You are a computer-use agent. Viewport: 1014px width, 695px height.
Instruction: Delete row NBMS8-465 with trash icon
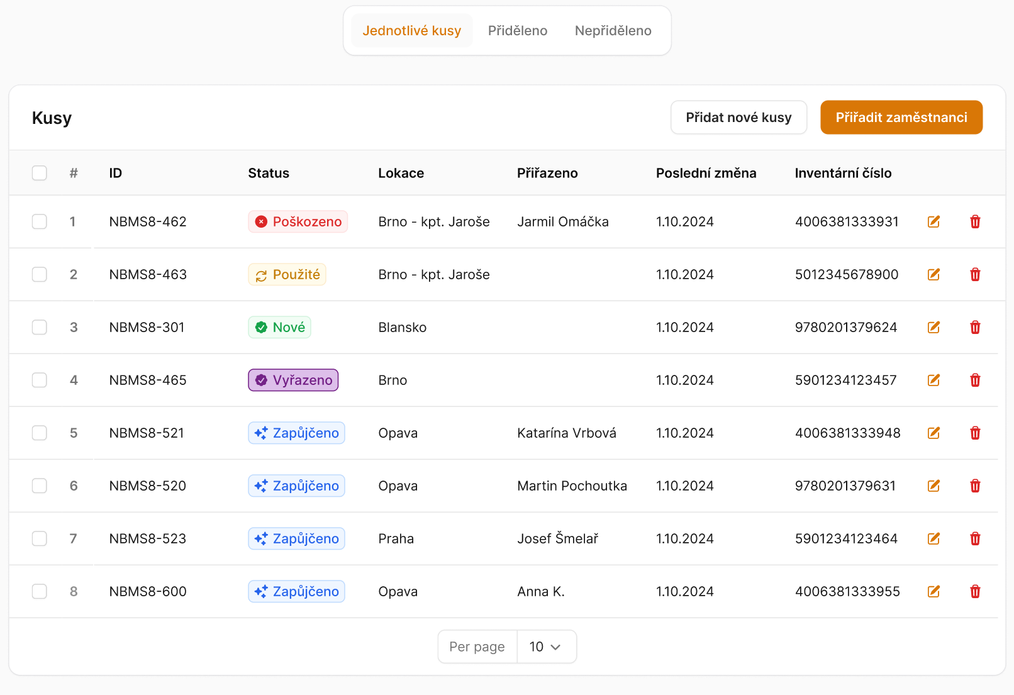(x=975, y=380)
